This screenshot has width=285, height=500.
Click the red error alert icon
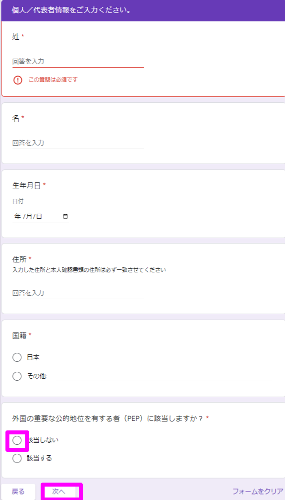pos(18,80)
